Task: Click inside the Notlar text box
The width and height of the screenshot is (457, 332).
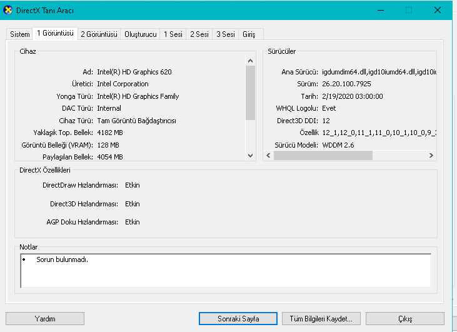Action: click(x=226, y=271)
